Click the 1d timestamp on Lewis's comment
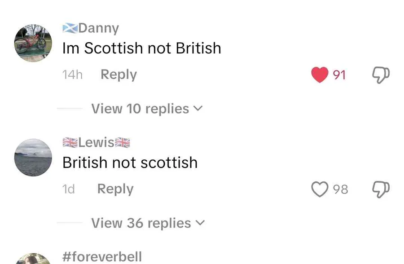Screen dimensions: 404x264 coord(69,189)
